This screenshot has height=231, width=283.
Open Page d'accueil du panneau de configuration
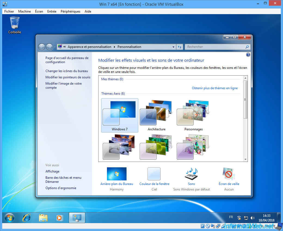(x=67, y=60)
